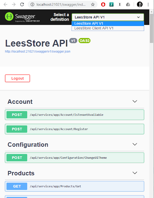The width and height of the screenshot is (154, 198).
Task: Open the Chrome three-dot menu
Action: tap(148, 5)
